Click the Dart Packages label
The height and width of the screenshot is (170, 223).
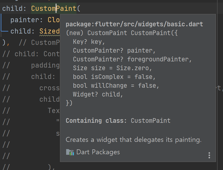click(98, 152)
